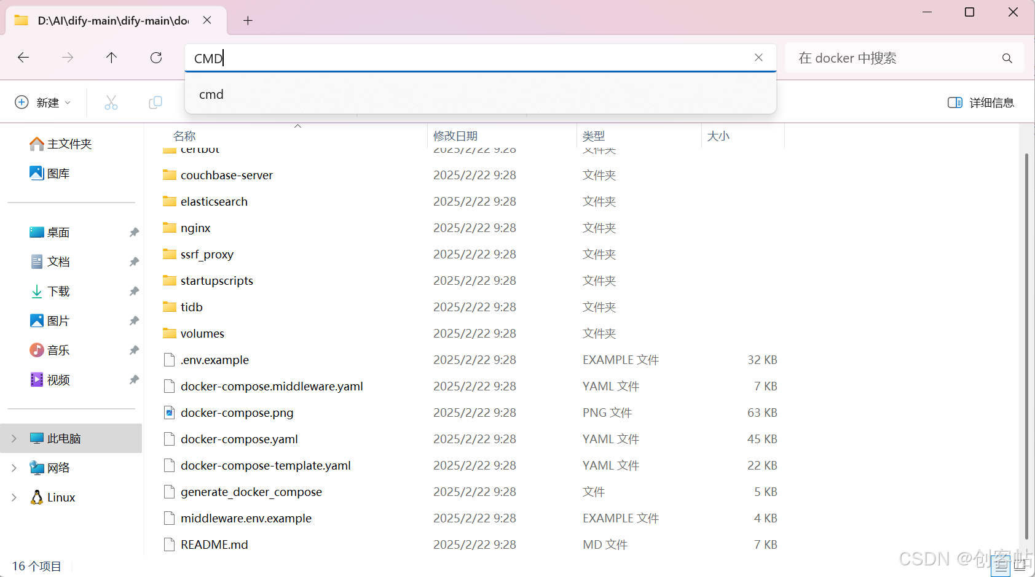Go up one directory level
The image size is (1035, 577).
111,58
